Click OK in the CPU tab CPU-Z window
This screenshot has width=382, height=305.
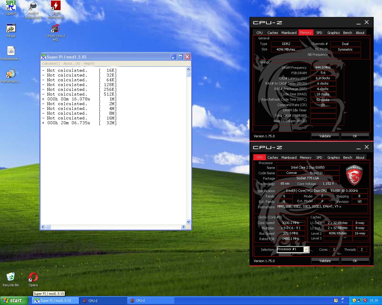pyautogui.click(x=355, y=261)
